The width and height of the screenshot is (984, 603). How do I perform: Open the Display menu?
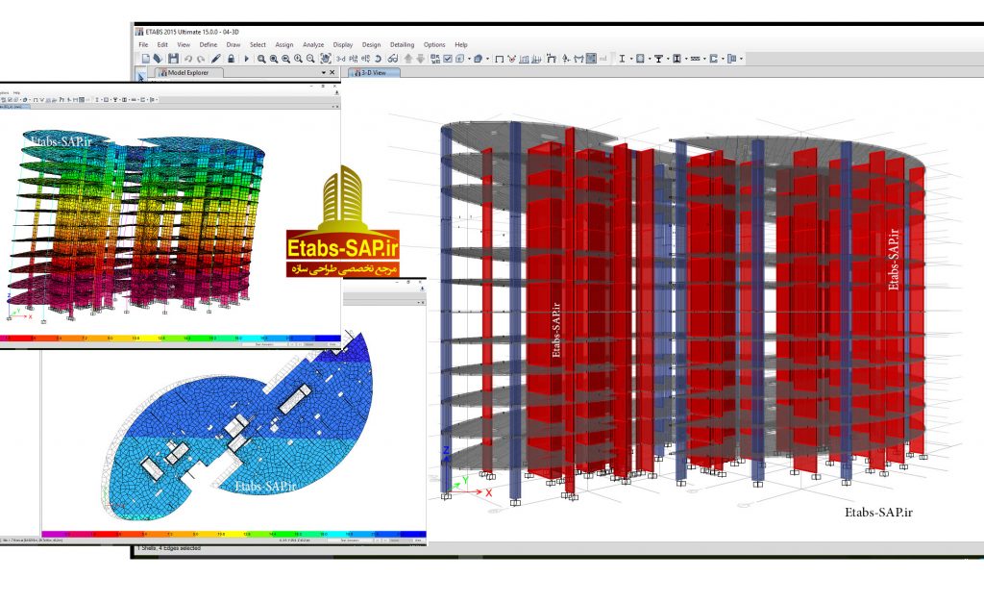[343, 44]
